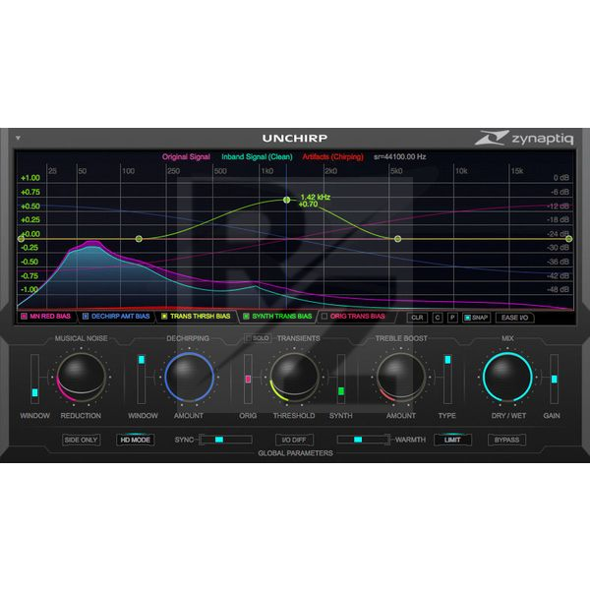Click the Dechirping AMOUNT knob
The width and height of the screenshot is (590, 590).
click(x=189, y=378)
